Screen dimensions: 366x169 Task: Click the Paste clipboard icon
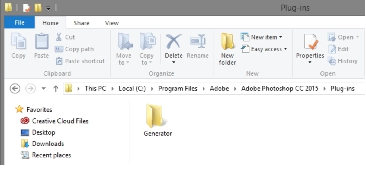click(41, 42)
